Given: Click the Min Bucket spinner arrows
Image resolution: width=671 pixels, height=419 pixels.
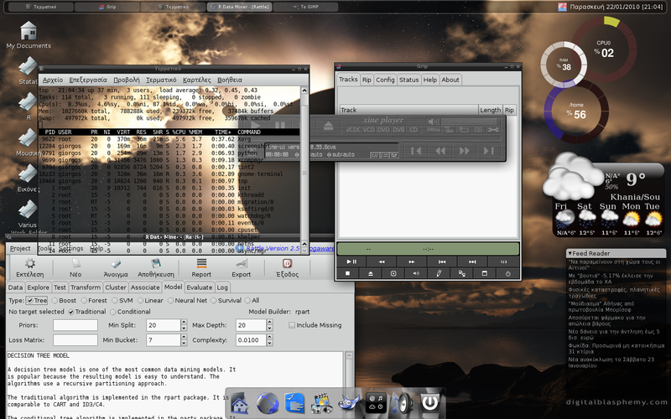Looking at the screenshot, I should [184, 340].
